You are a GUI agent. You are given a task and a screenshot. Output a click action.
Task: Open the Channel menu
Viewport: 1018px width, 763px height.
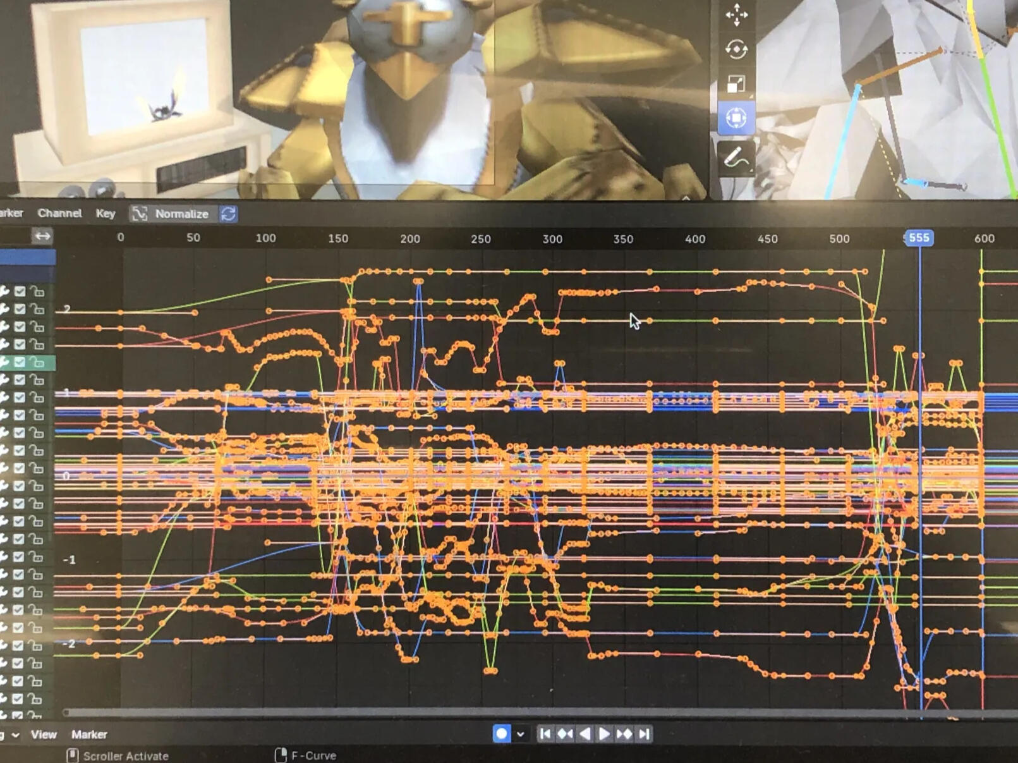pyautogui.click(x=59, y=213)
